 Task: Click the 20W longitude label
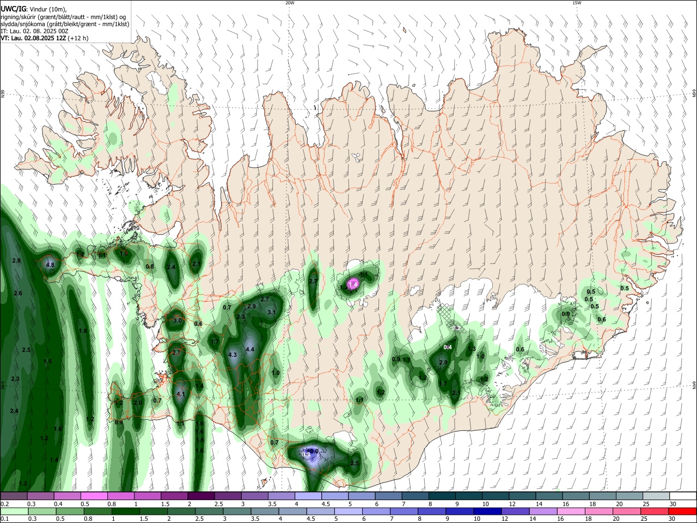(290, 3)
